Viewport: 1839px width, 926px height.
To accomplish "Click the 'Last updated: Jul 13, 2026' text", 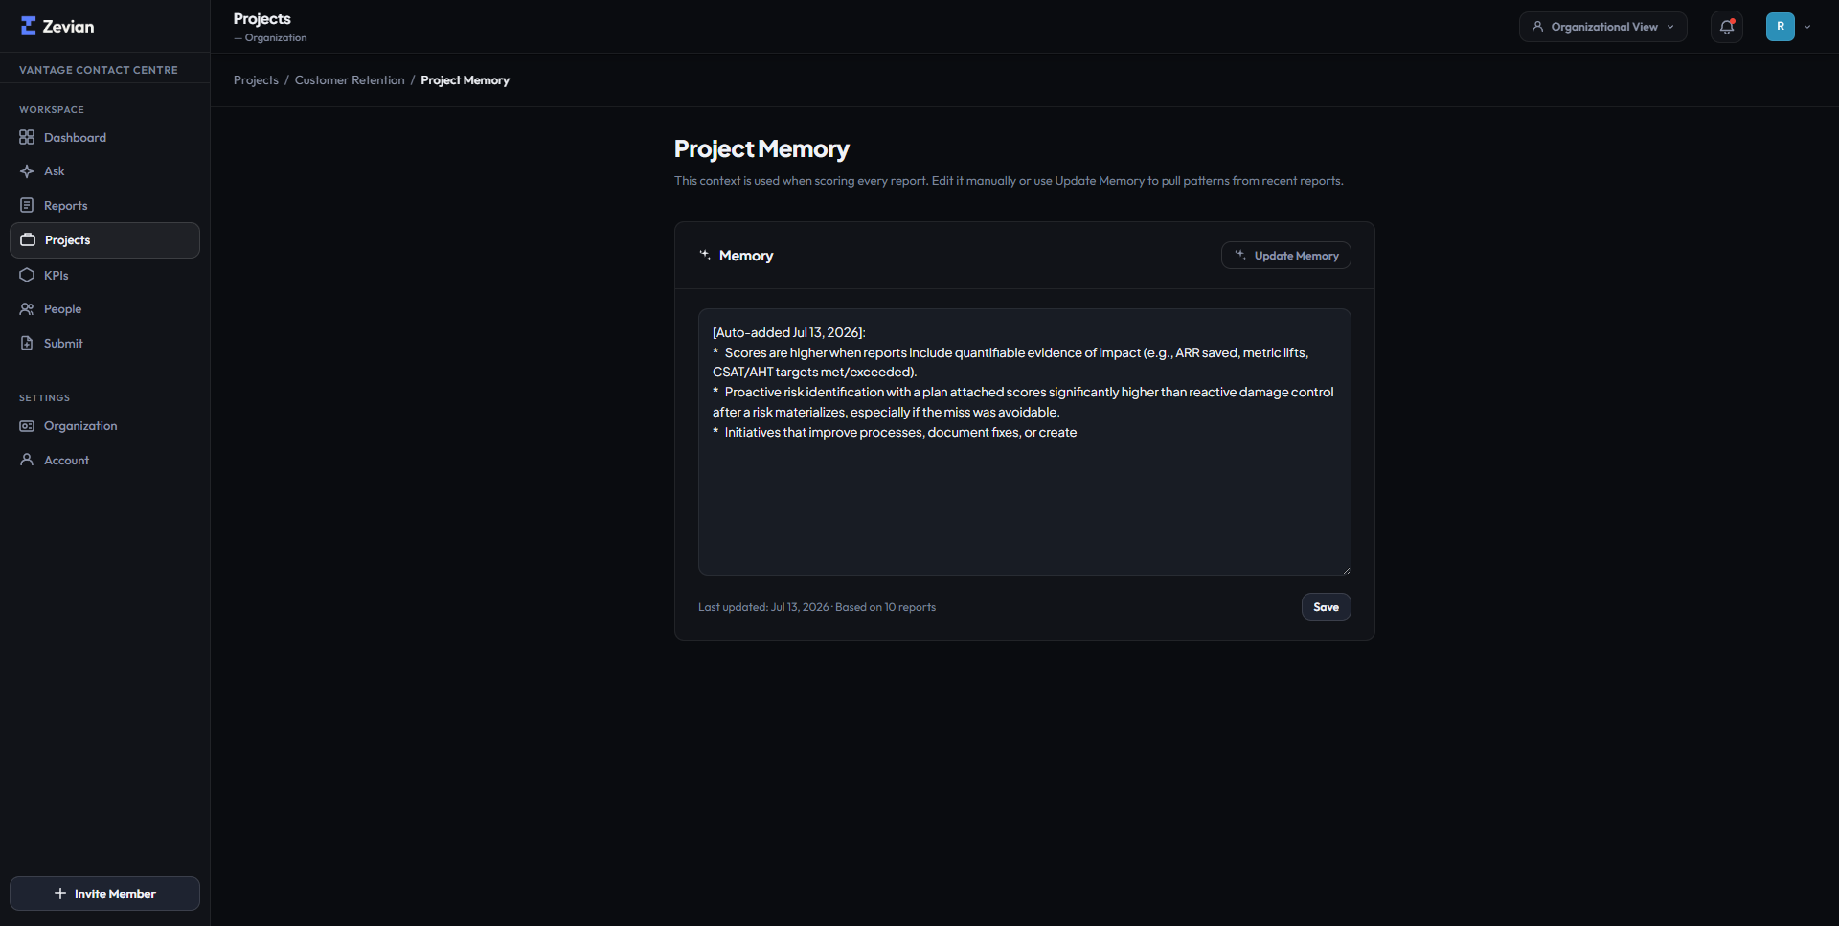I will point(763,607).
